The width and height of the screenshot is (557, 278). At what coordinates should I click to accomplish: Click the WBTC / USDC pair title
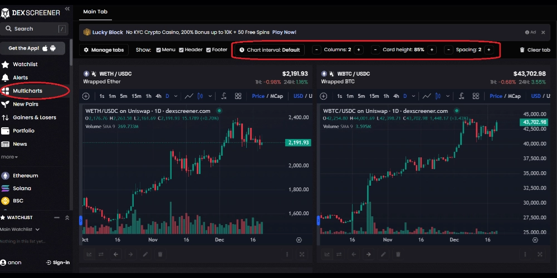[x=354, y=74]
